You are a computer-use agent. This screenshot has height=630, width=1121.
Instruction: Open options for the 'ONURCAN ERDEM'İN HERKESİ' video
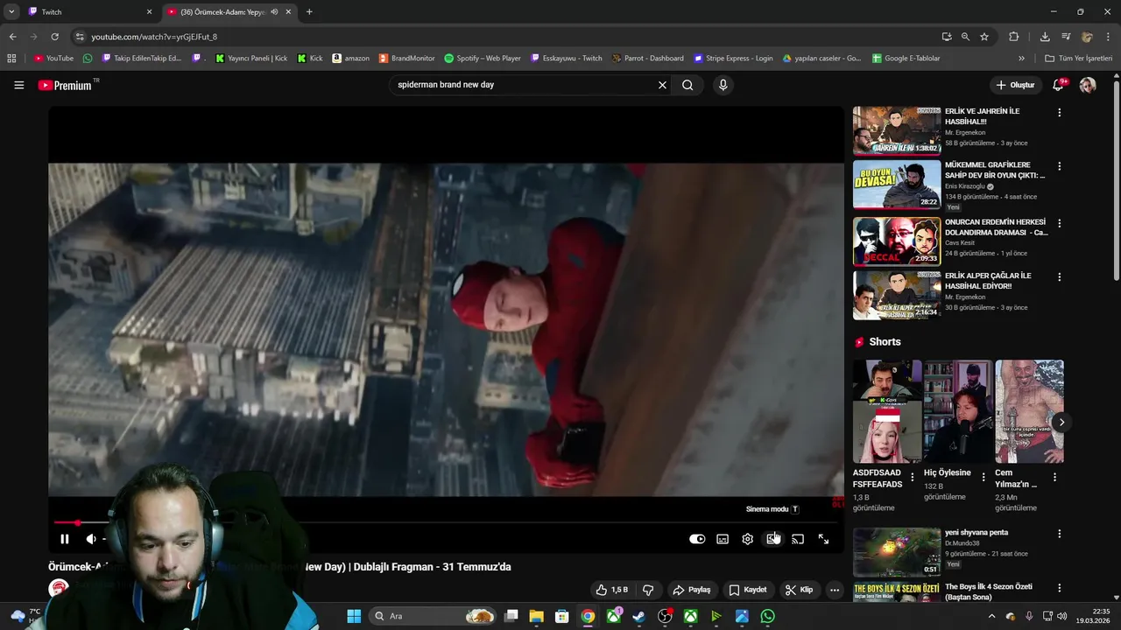pos(1059,223)
